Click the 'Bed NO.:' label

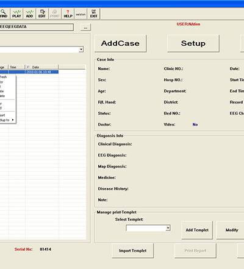(x=172, y=113)
